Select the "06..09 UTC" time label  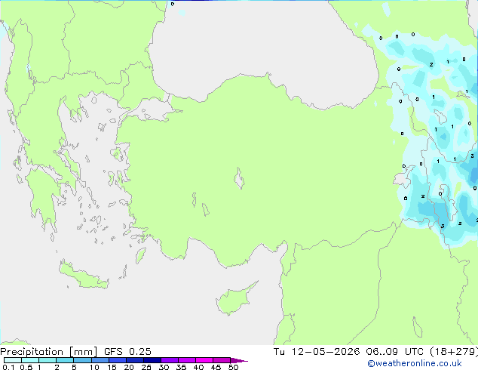click(395, 352)
